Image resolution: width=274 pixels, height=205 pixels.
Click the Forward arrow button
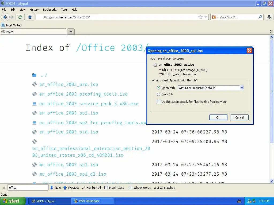[12, 17]
